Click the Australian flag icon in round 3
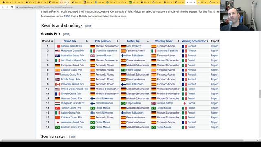This screenshot has height=147, width=261. click(x=58, y=56)
